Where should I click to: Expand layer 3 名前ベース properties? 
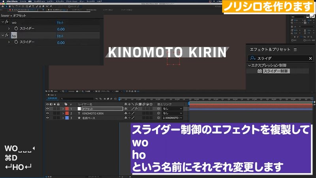point(63,118)
